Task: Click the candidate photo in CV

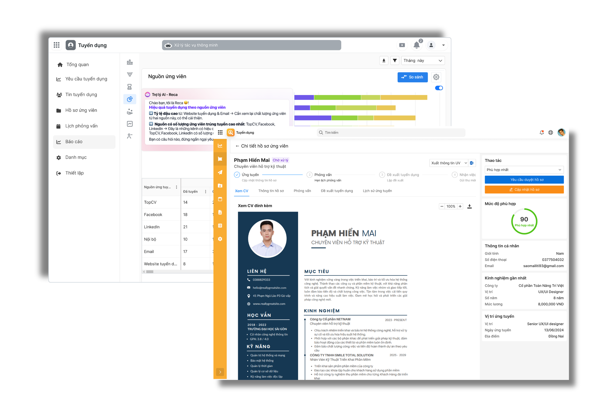Action: [x=267, y=238]
